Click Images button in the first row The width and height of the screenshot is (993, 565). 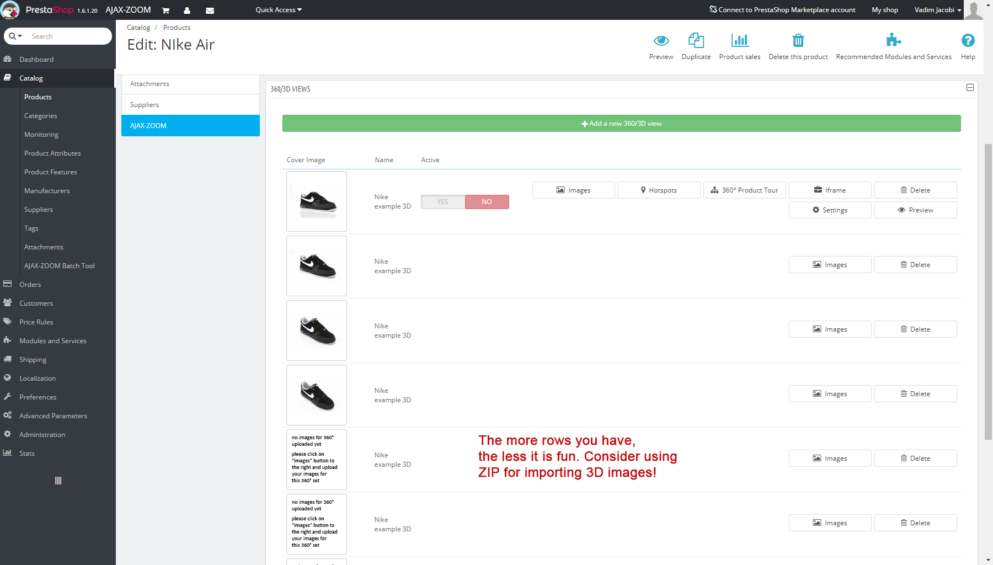point(574,190)
